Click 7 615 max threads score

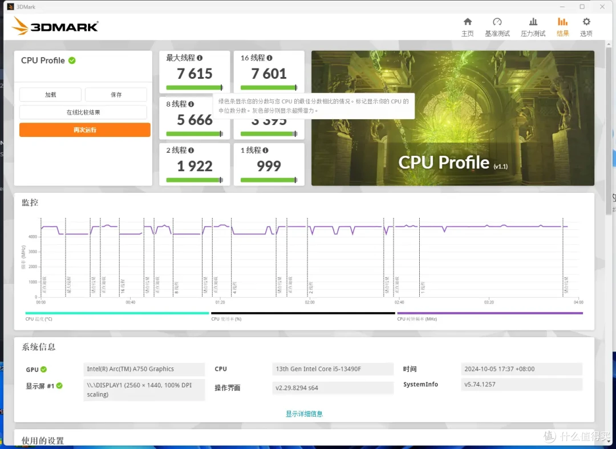(x=194, y=74)
